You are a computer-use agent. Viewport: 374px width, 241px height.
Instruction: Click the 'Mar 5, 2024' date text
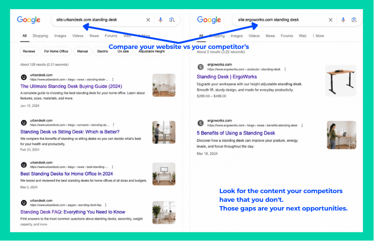pos(29,187)
